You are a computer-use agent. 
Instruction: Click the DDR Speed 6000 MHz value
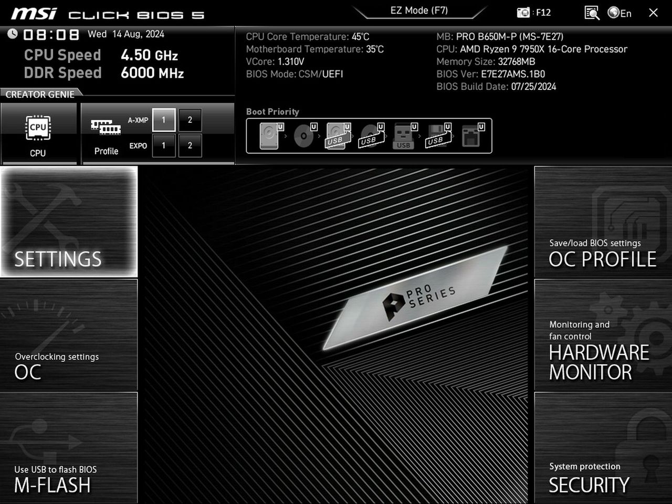pos(152,73)
